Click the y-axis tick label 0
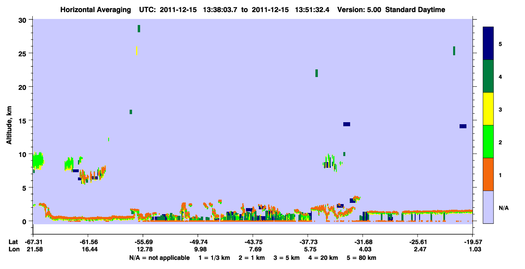 [x=25, y=221]
